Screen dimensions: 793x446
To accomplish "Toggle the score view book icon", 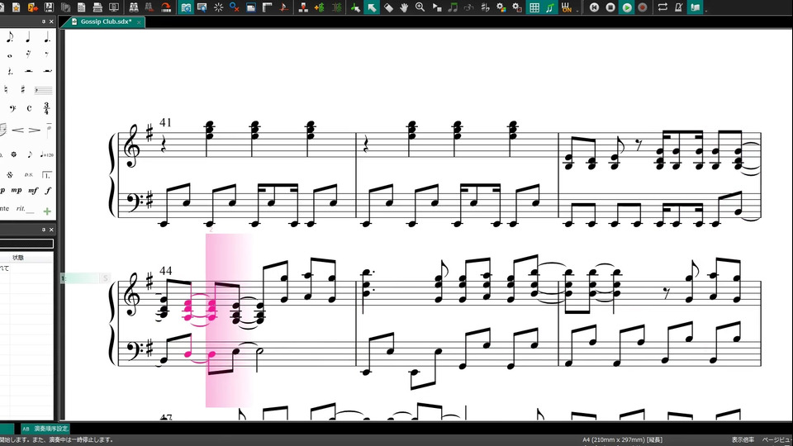I will pyautogui.click(x=186, y=7).
